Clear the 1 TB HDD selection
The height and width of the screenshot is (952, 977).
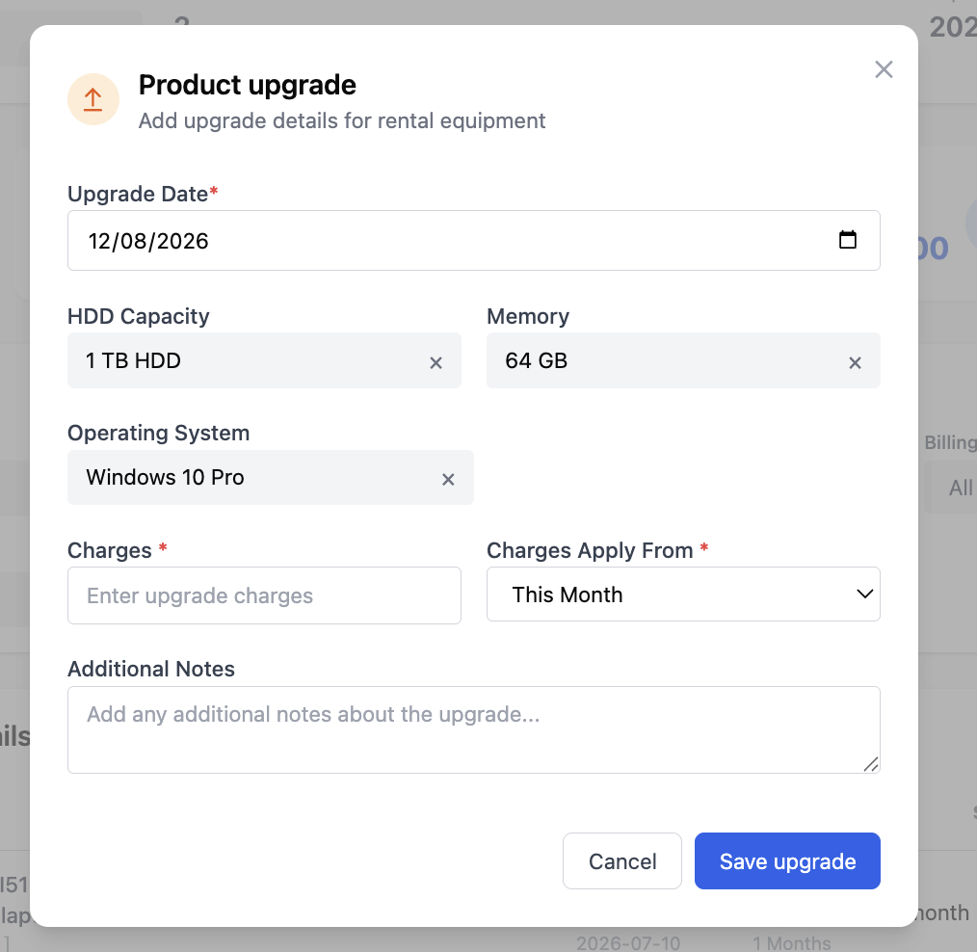tap(436, 362)
